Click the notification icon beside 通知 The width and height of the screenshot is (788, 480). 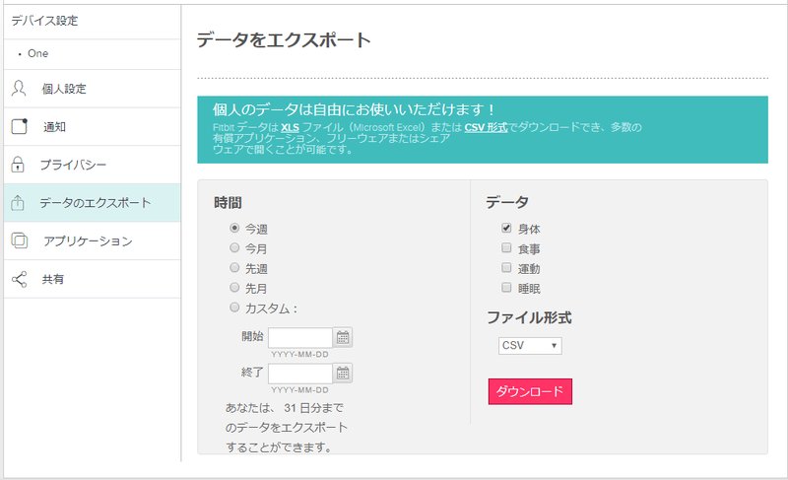19,126
